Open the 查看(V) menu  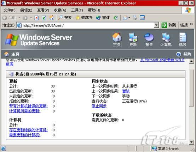43,10
